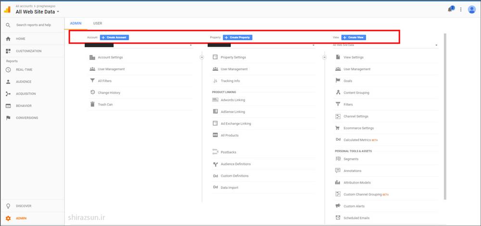Click the Custom Alerts megaphone icon
Viewport: 481px width, 226px height.
tap(338, 206)
